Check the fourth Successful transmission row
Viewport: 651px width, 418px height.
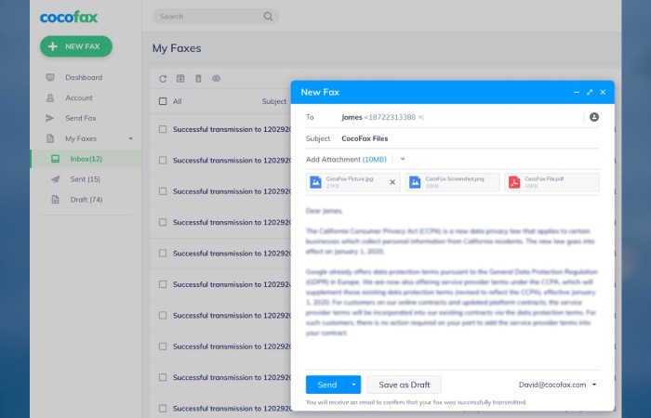pos(163,222)
